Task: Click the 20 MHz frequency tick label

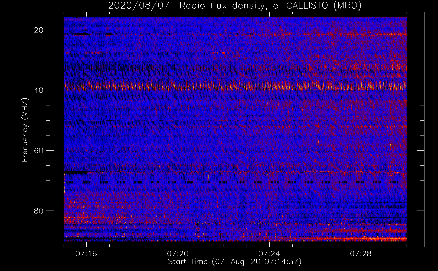Action: 39,30
